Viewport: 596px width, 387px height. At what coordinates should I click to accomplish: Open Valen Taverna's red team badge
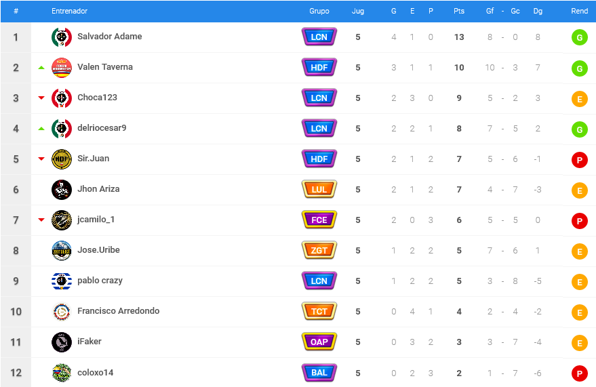coord(62,68)
